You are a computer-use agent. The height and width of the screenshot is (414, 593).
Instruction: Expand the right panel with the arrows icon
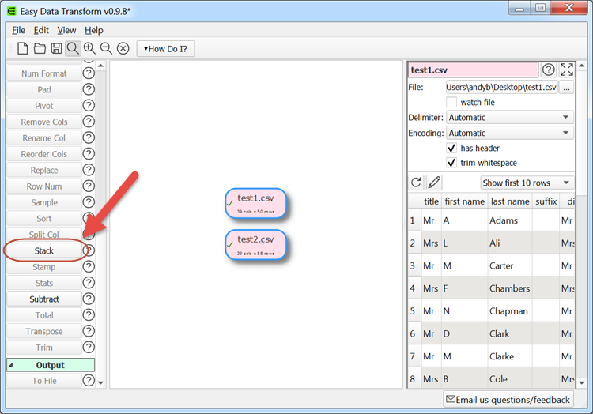[567, 70]
